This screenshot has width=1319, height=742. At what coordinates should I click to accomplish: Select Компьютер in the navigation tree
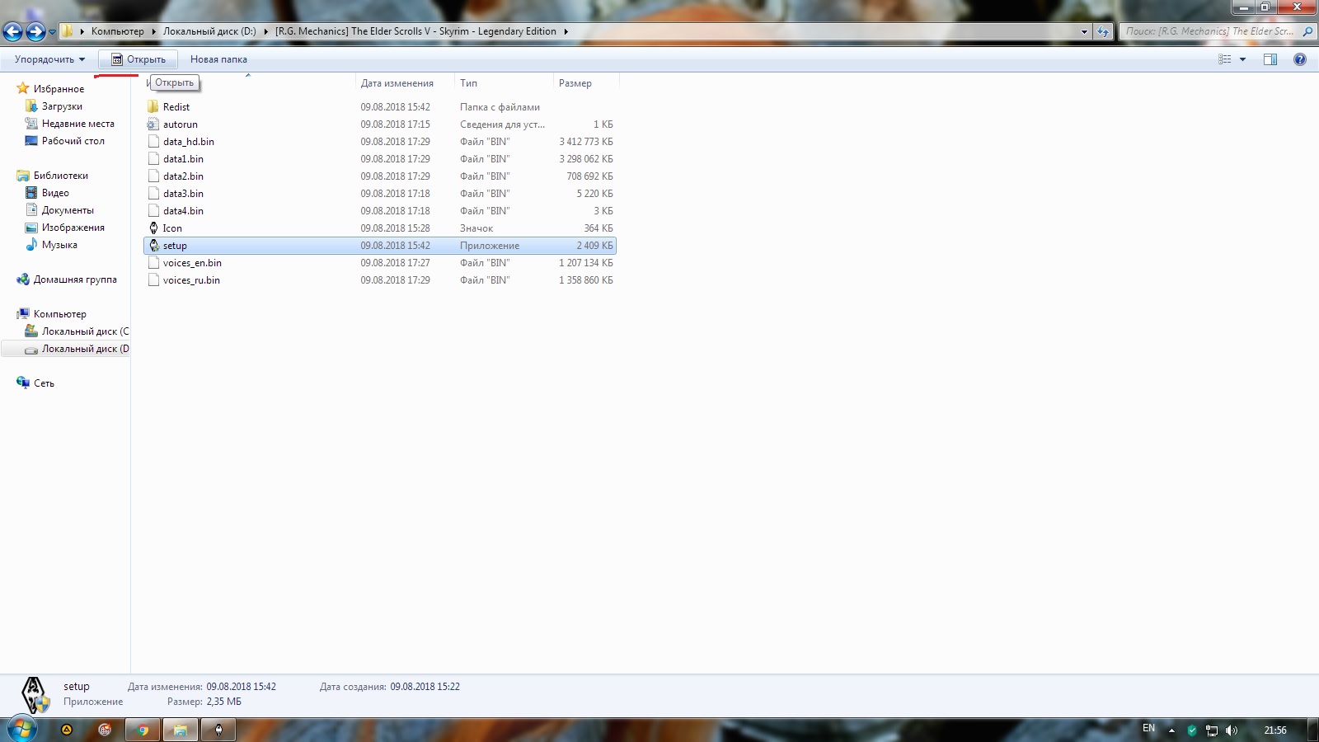[59, 314]
